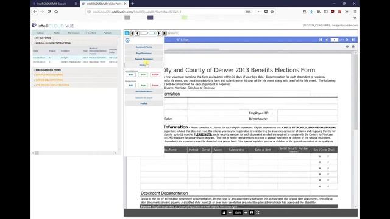Image resolution: width=390 pixels, height=219 pixels.
Task: Click the menu item under the cursor
Action: (x=144, y=65)
